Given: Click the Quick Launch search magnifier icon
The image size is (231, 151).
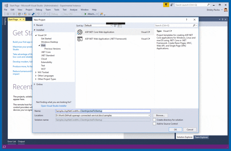Looking at the screenshot, I should tap(208, 5).
